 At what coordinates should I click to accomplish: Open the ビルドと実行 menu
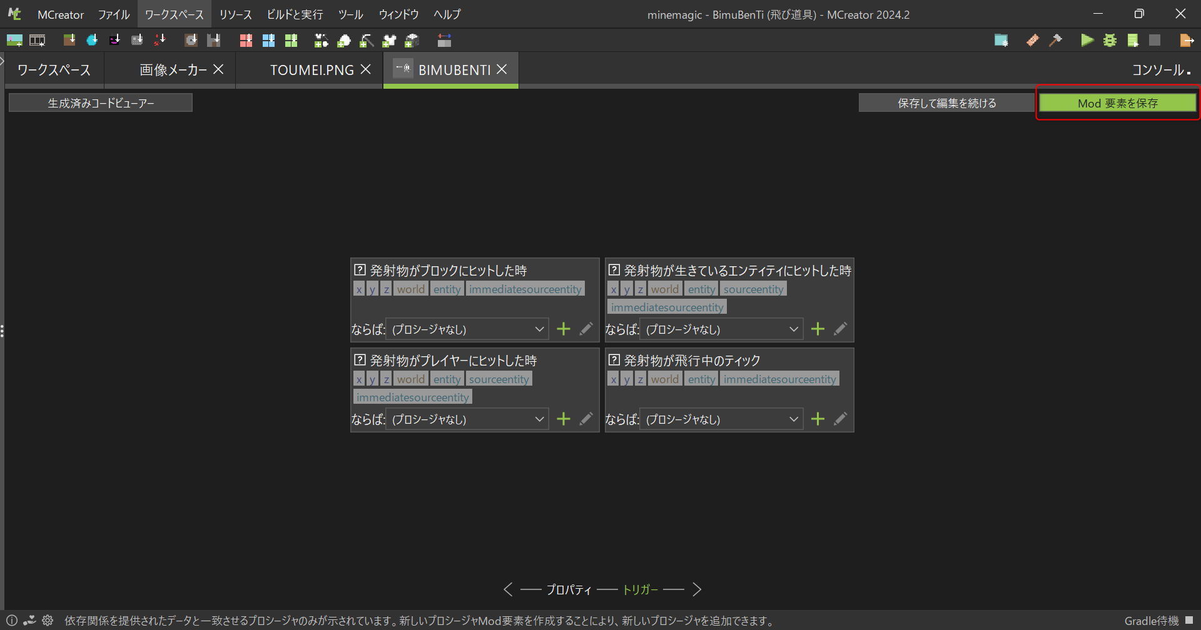tap(295, 14)
